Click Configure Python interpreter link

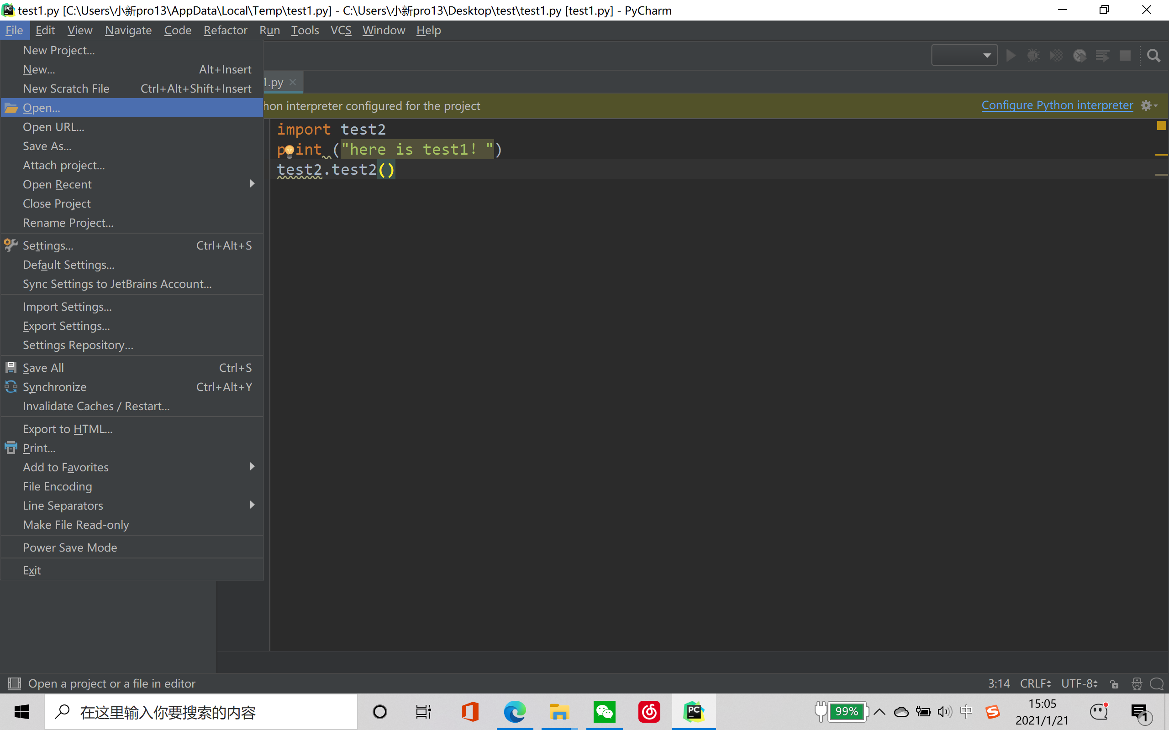pyautogui.click(x=1057, y=105)
